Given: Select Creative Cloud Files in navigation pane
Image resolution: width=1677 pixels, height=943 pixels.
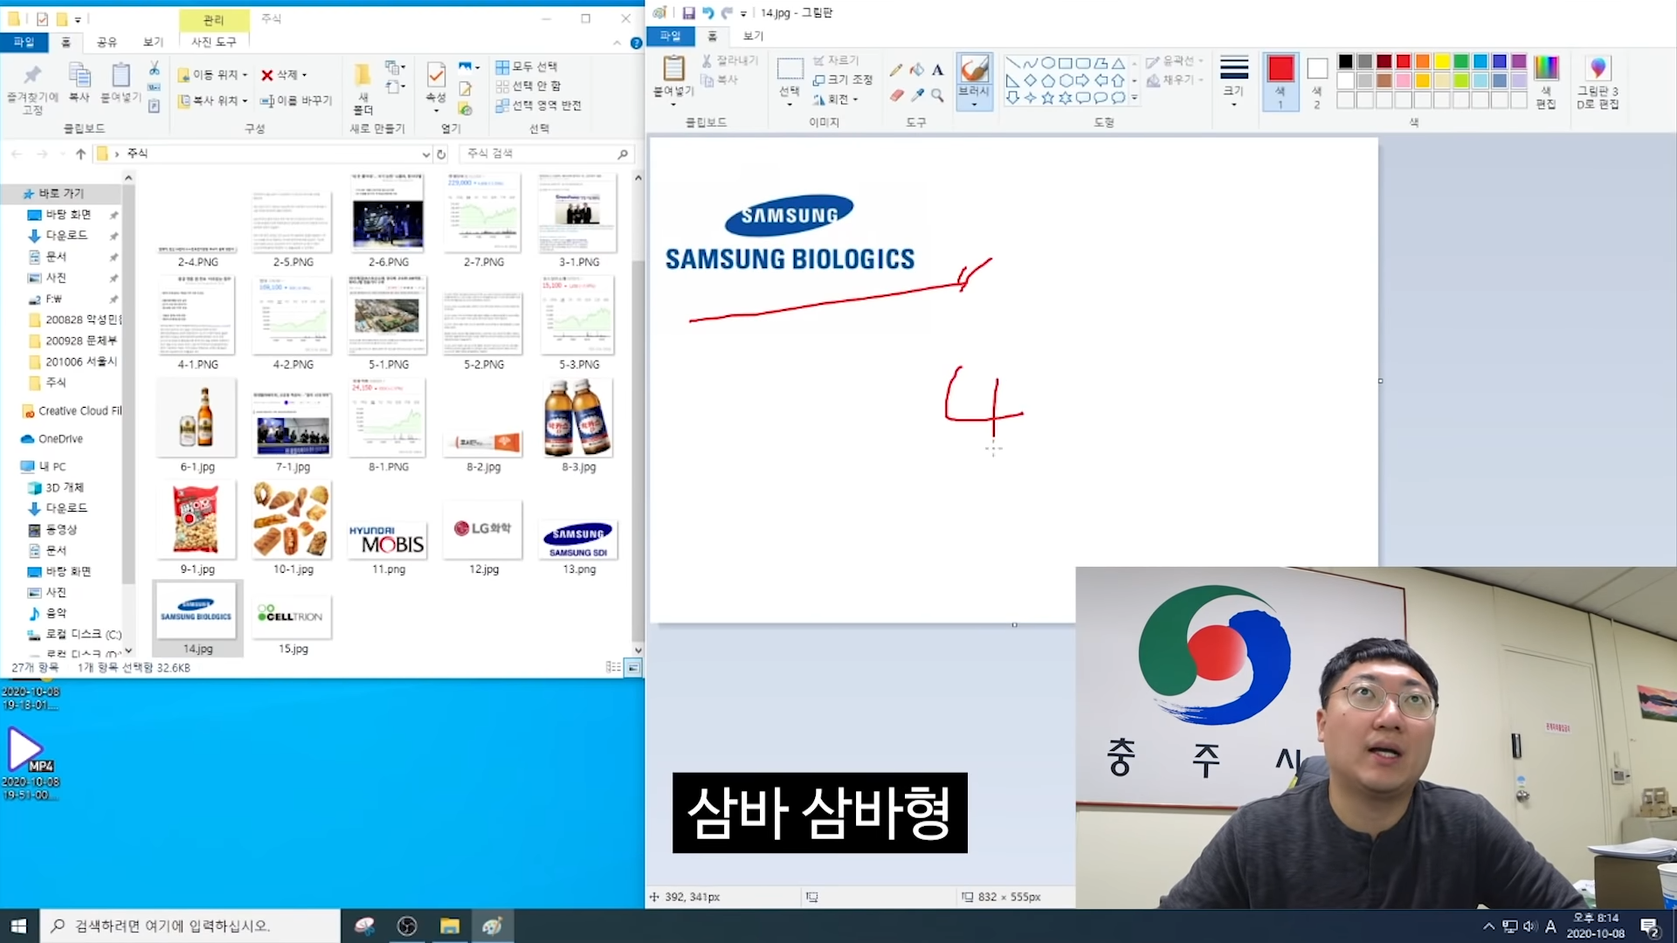Looking at the screenshot, I should [73, 411].
